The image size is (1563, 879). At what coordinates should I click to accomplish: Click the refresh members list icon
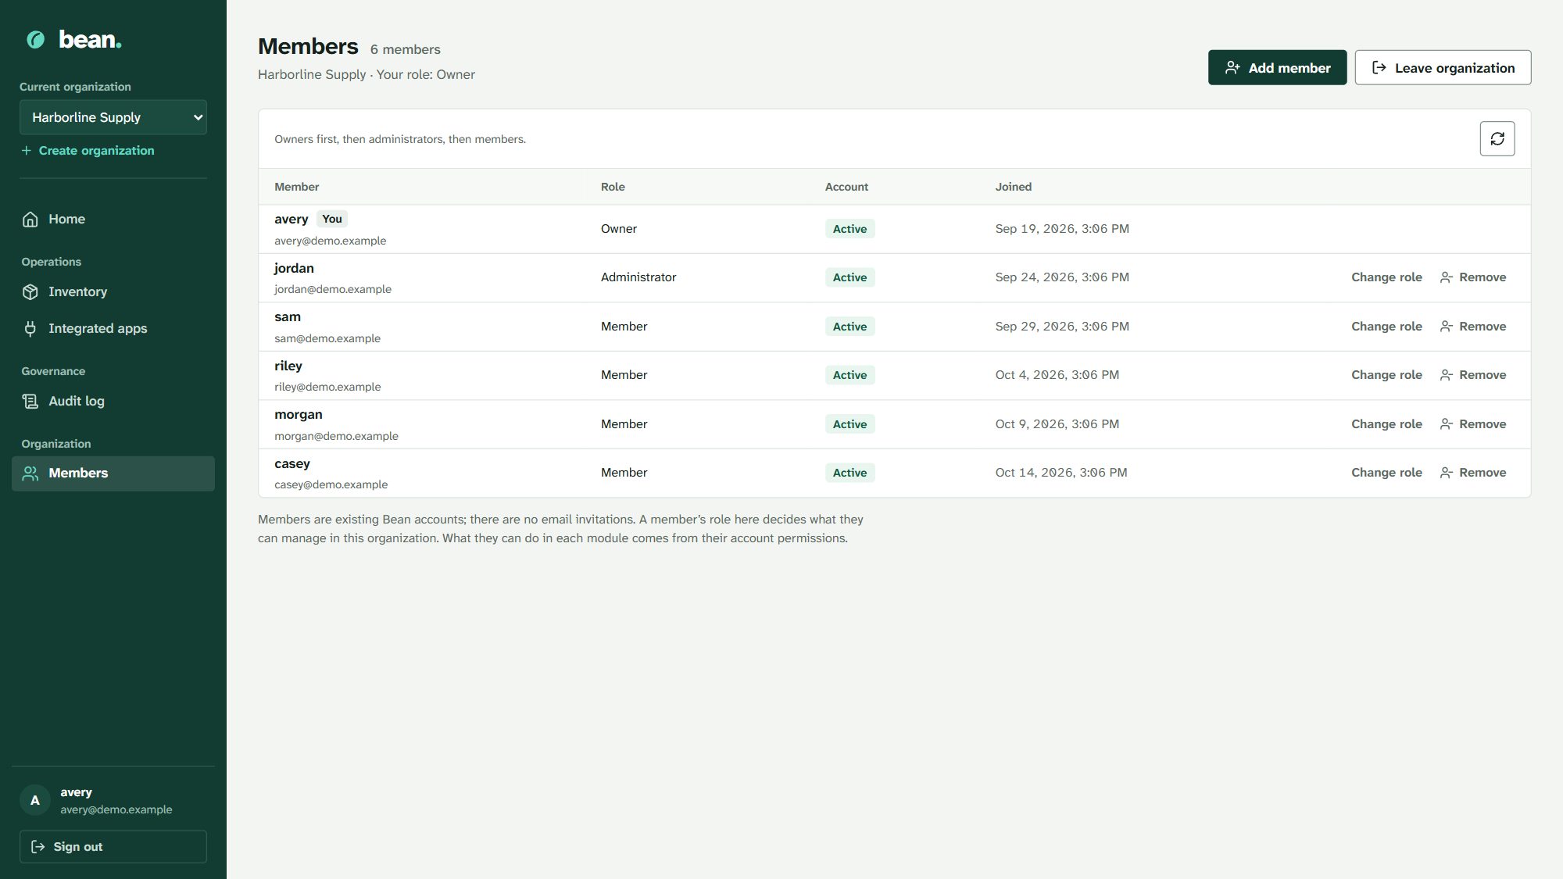(1497, 138)
